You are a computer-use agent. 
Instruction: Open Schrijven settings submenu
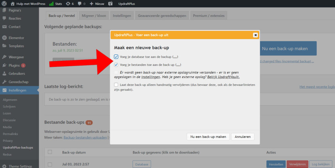coord(9,106)
